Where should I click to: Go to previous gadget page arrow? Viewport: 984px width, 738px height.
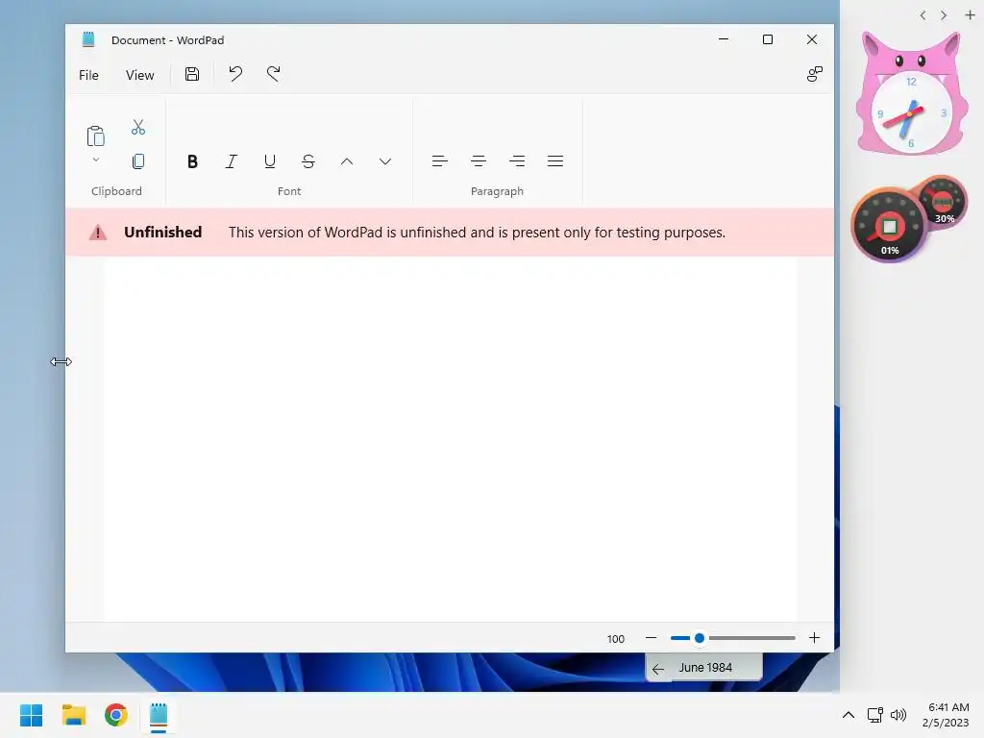pyautogui.click(x=922, y=15)
